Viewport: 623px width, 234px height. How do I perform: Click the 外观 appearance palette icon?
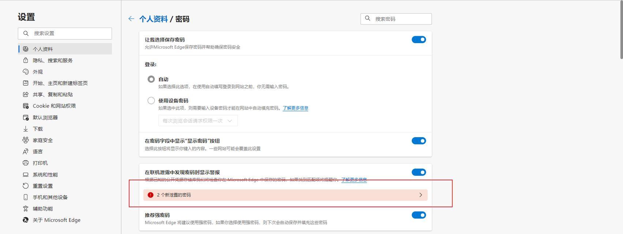tap(26, 72)
